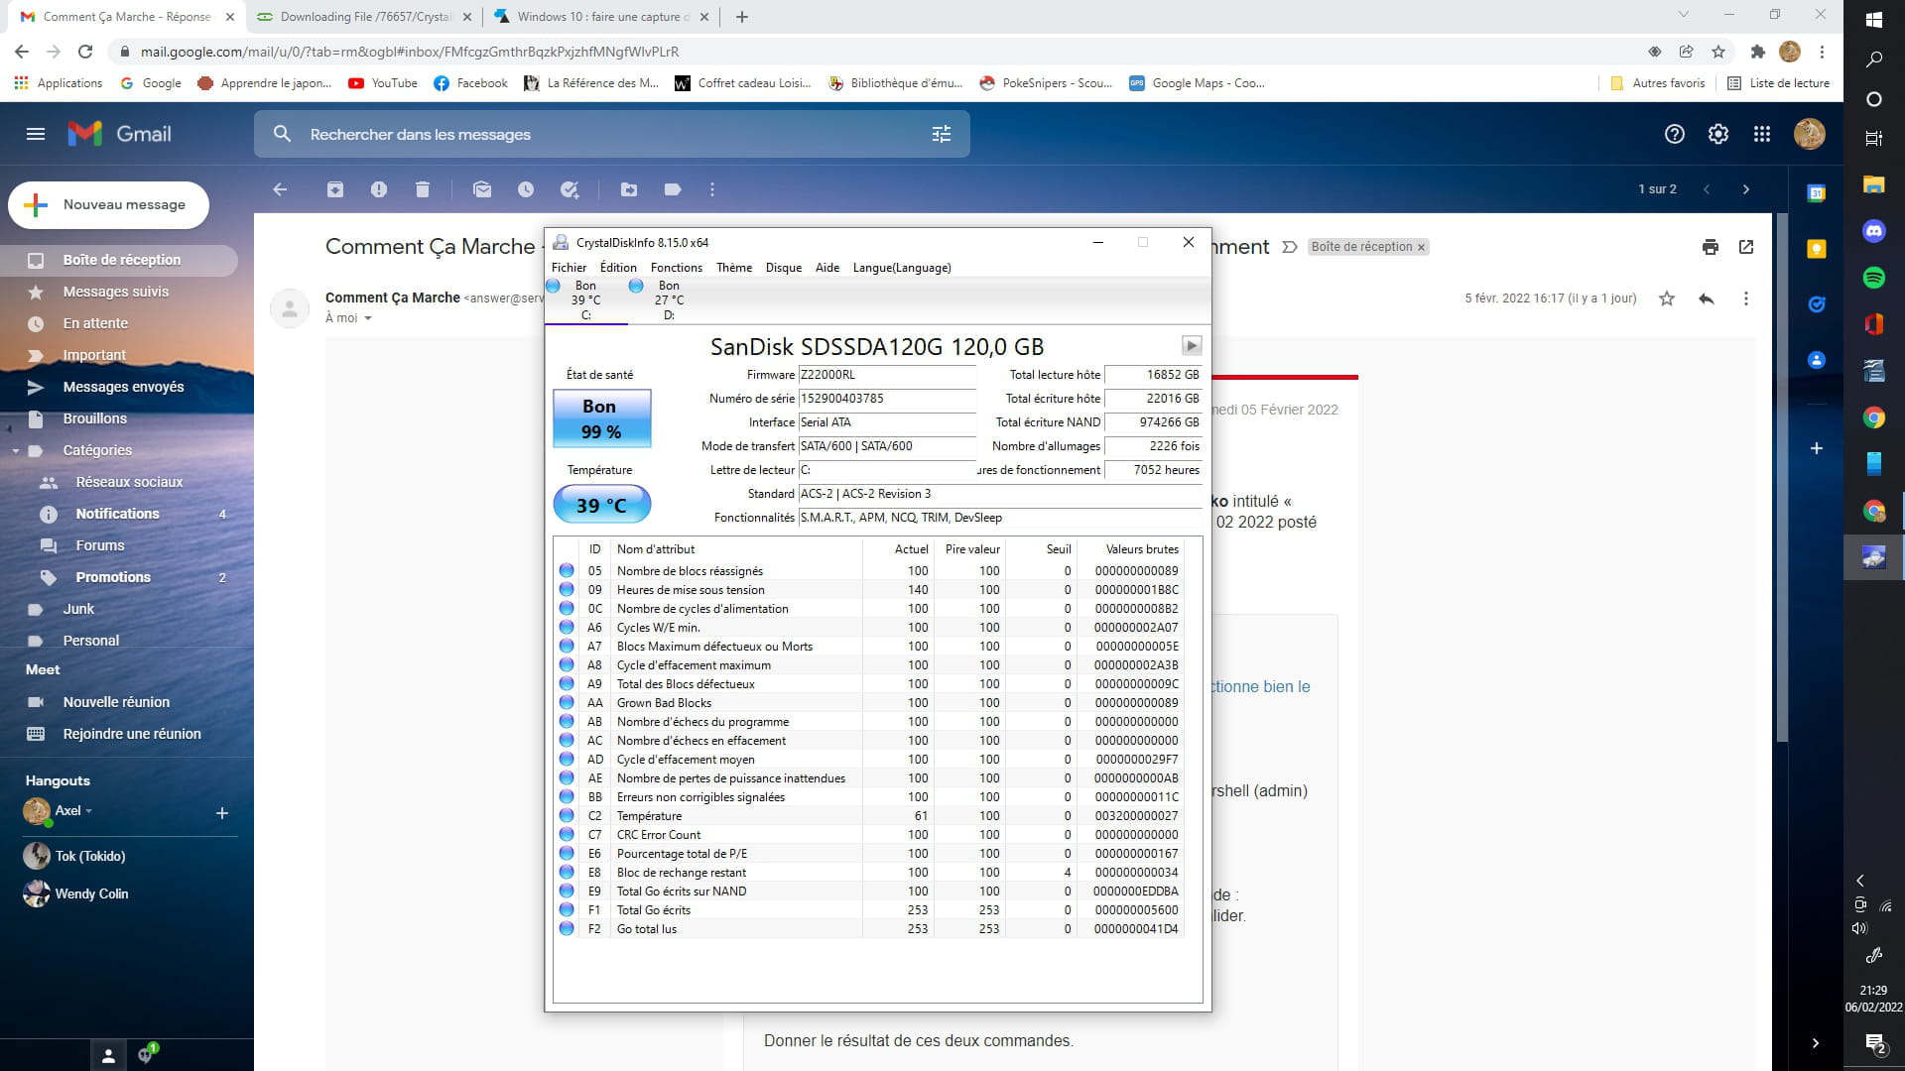Click status dot for CRC Error Count row
This screenshot has width=1905, height=1071.
point(567,834)
